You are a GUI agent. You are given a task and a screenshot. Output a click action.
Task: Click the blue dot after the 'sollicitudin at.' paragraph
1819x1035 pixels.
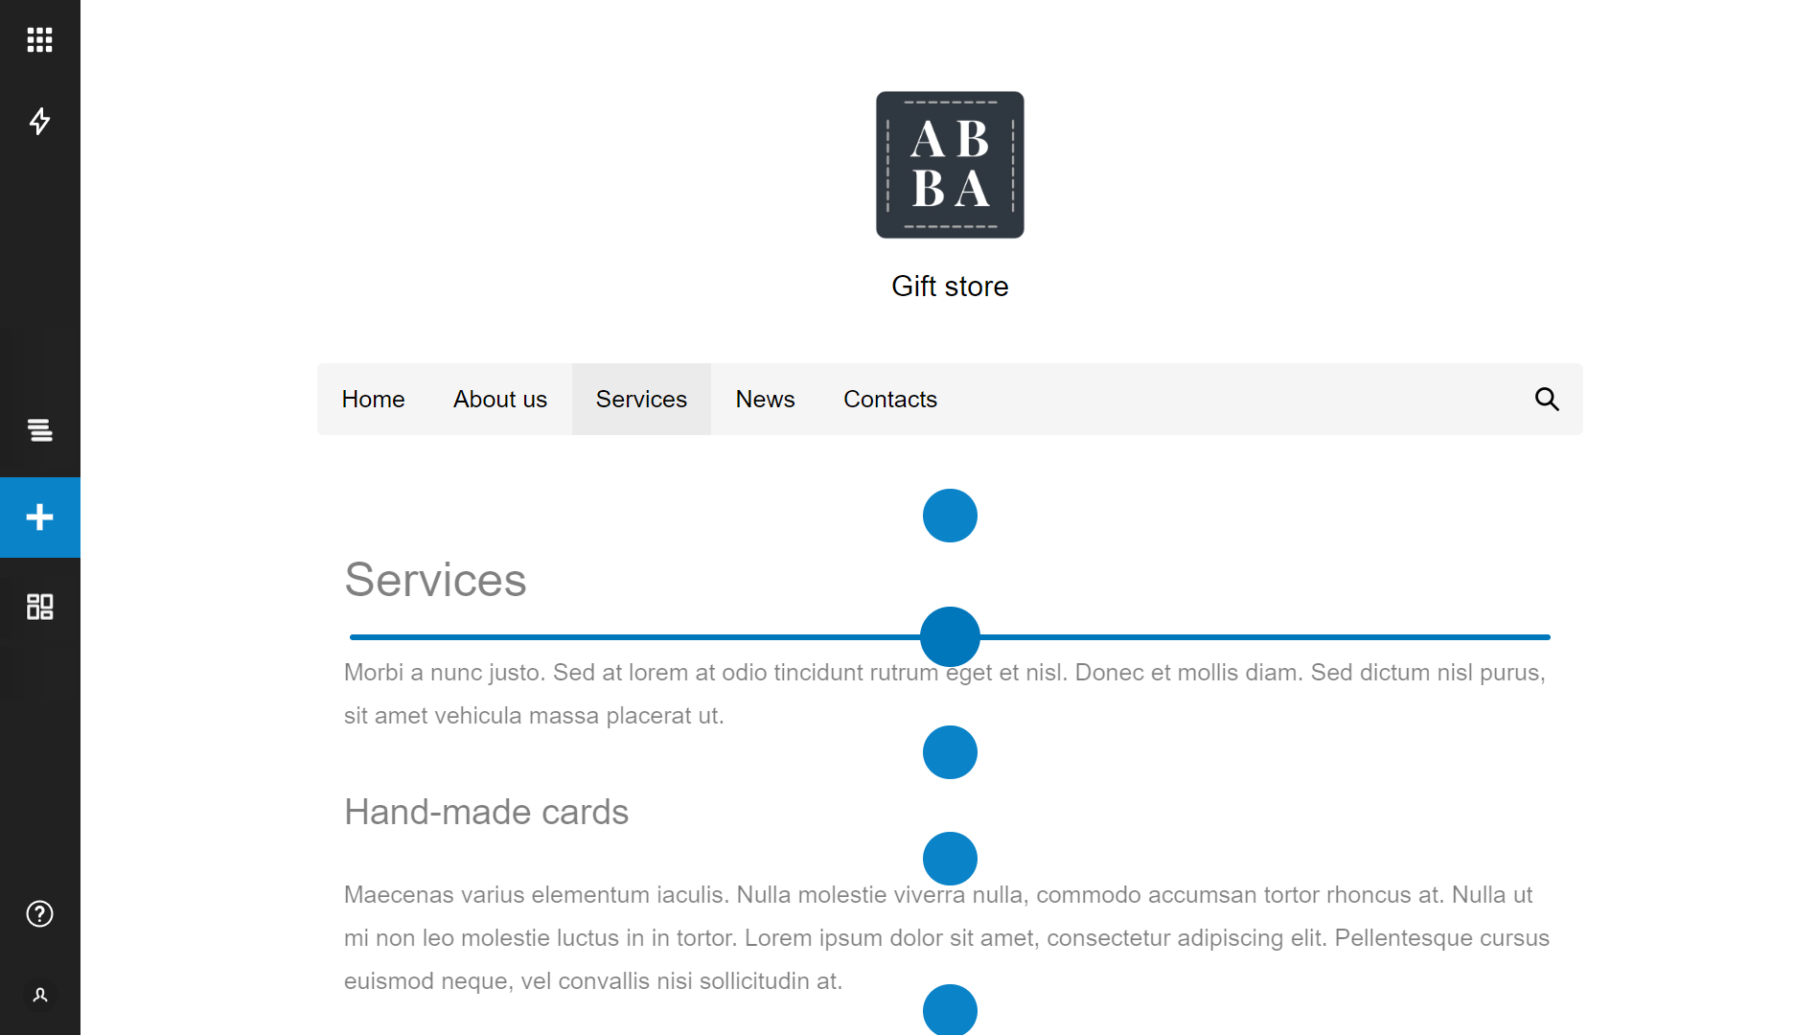[950, 1010]
